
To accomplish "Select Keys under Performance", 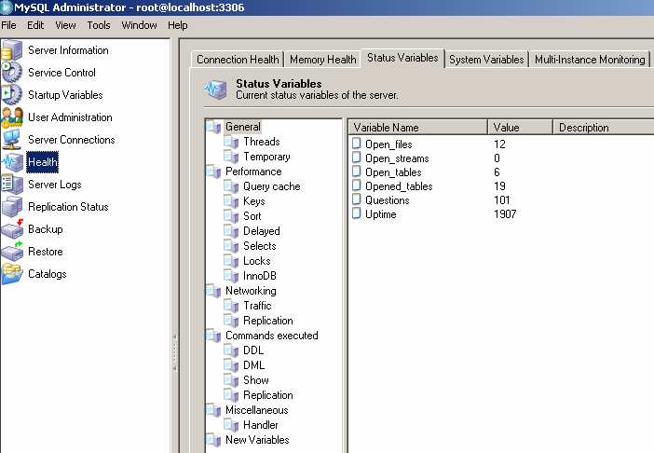I will [x=254, y=201].
